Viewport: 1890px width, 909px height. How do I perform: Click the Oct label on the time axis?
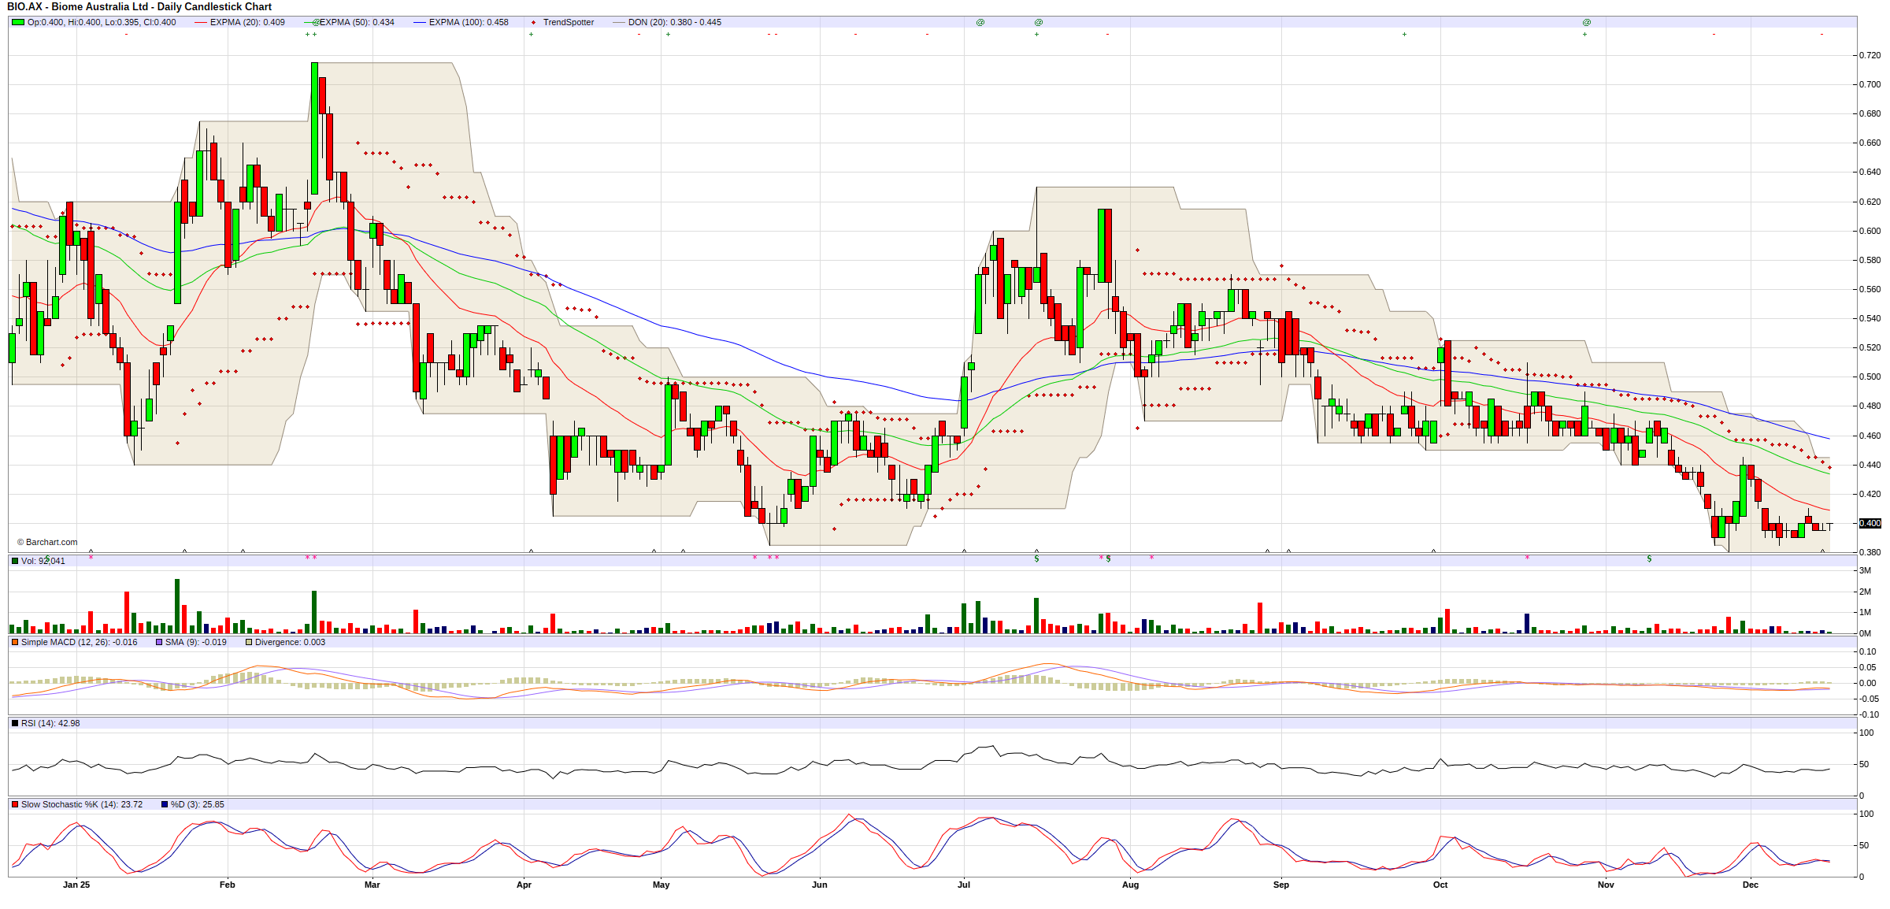(1440, 885)
